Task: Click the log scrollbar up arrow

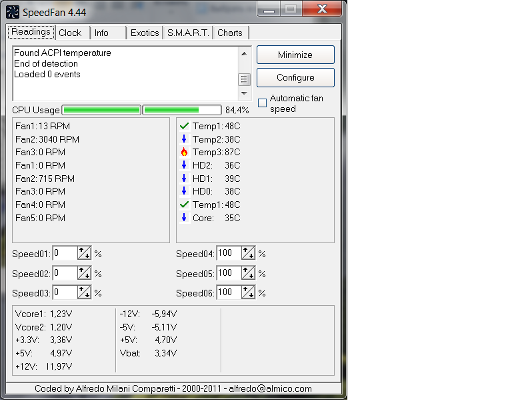Action: point(244,53)
